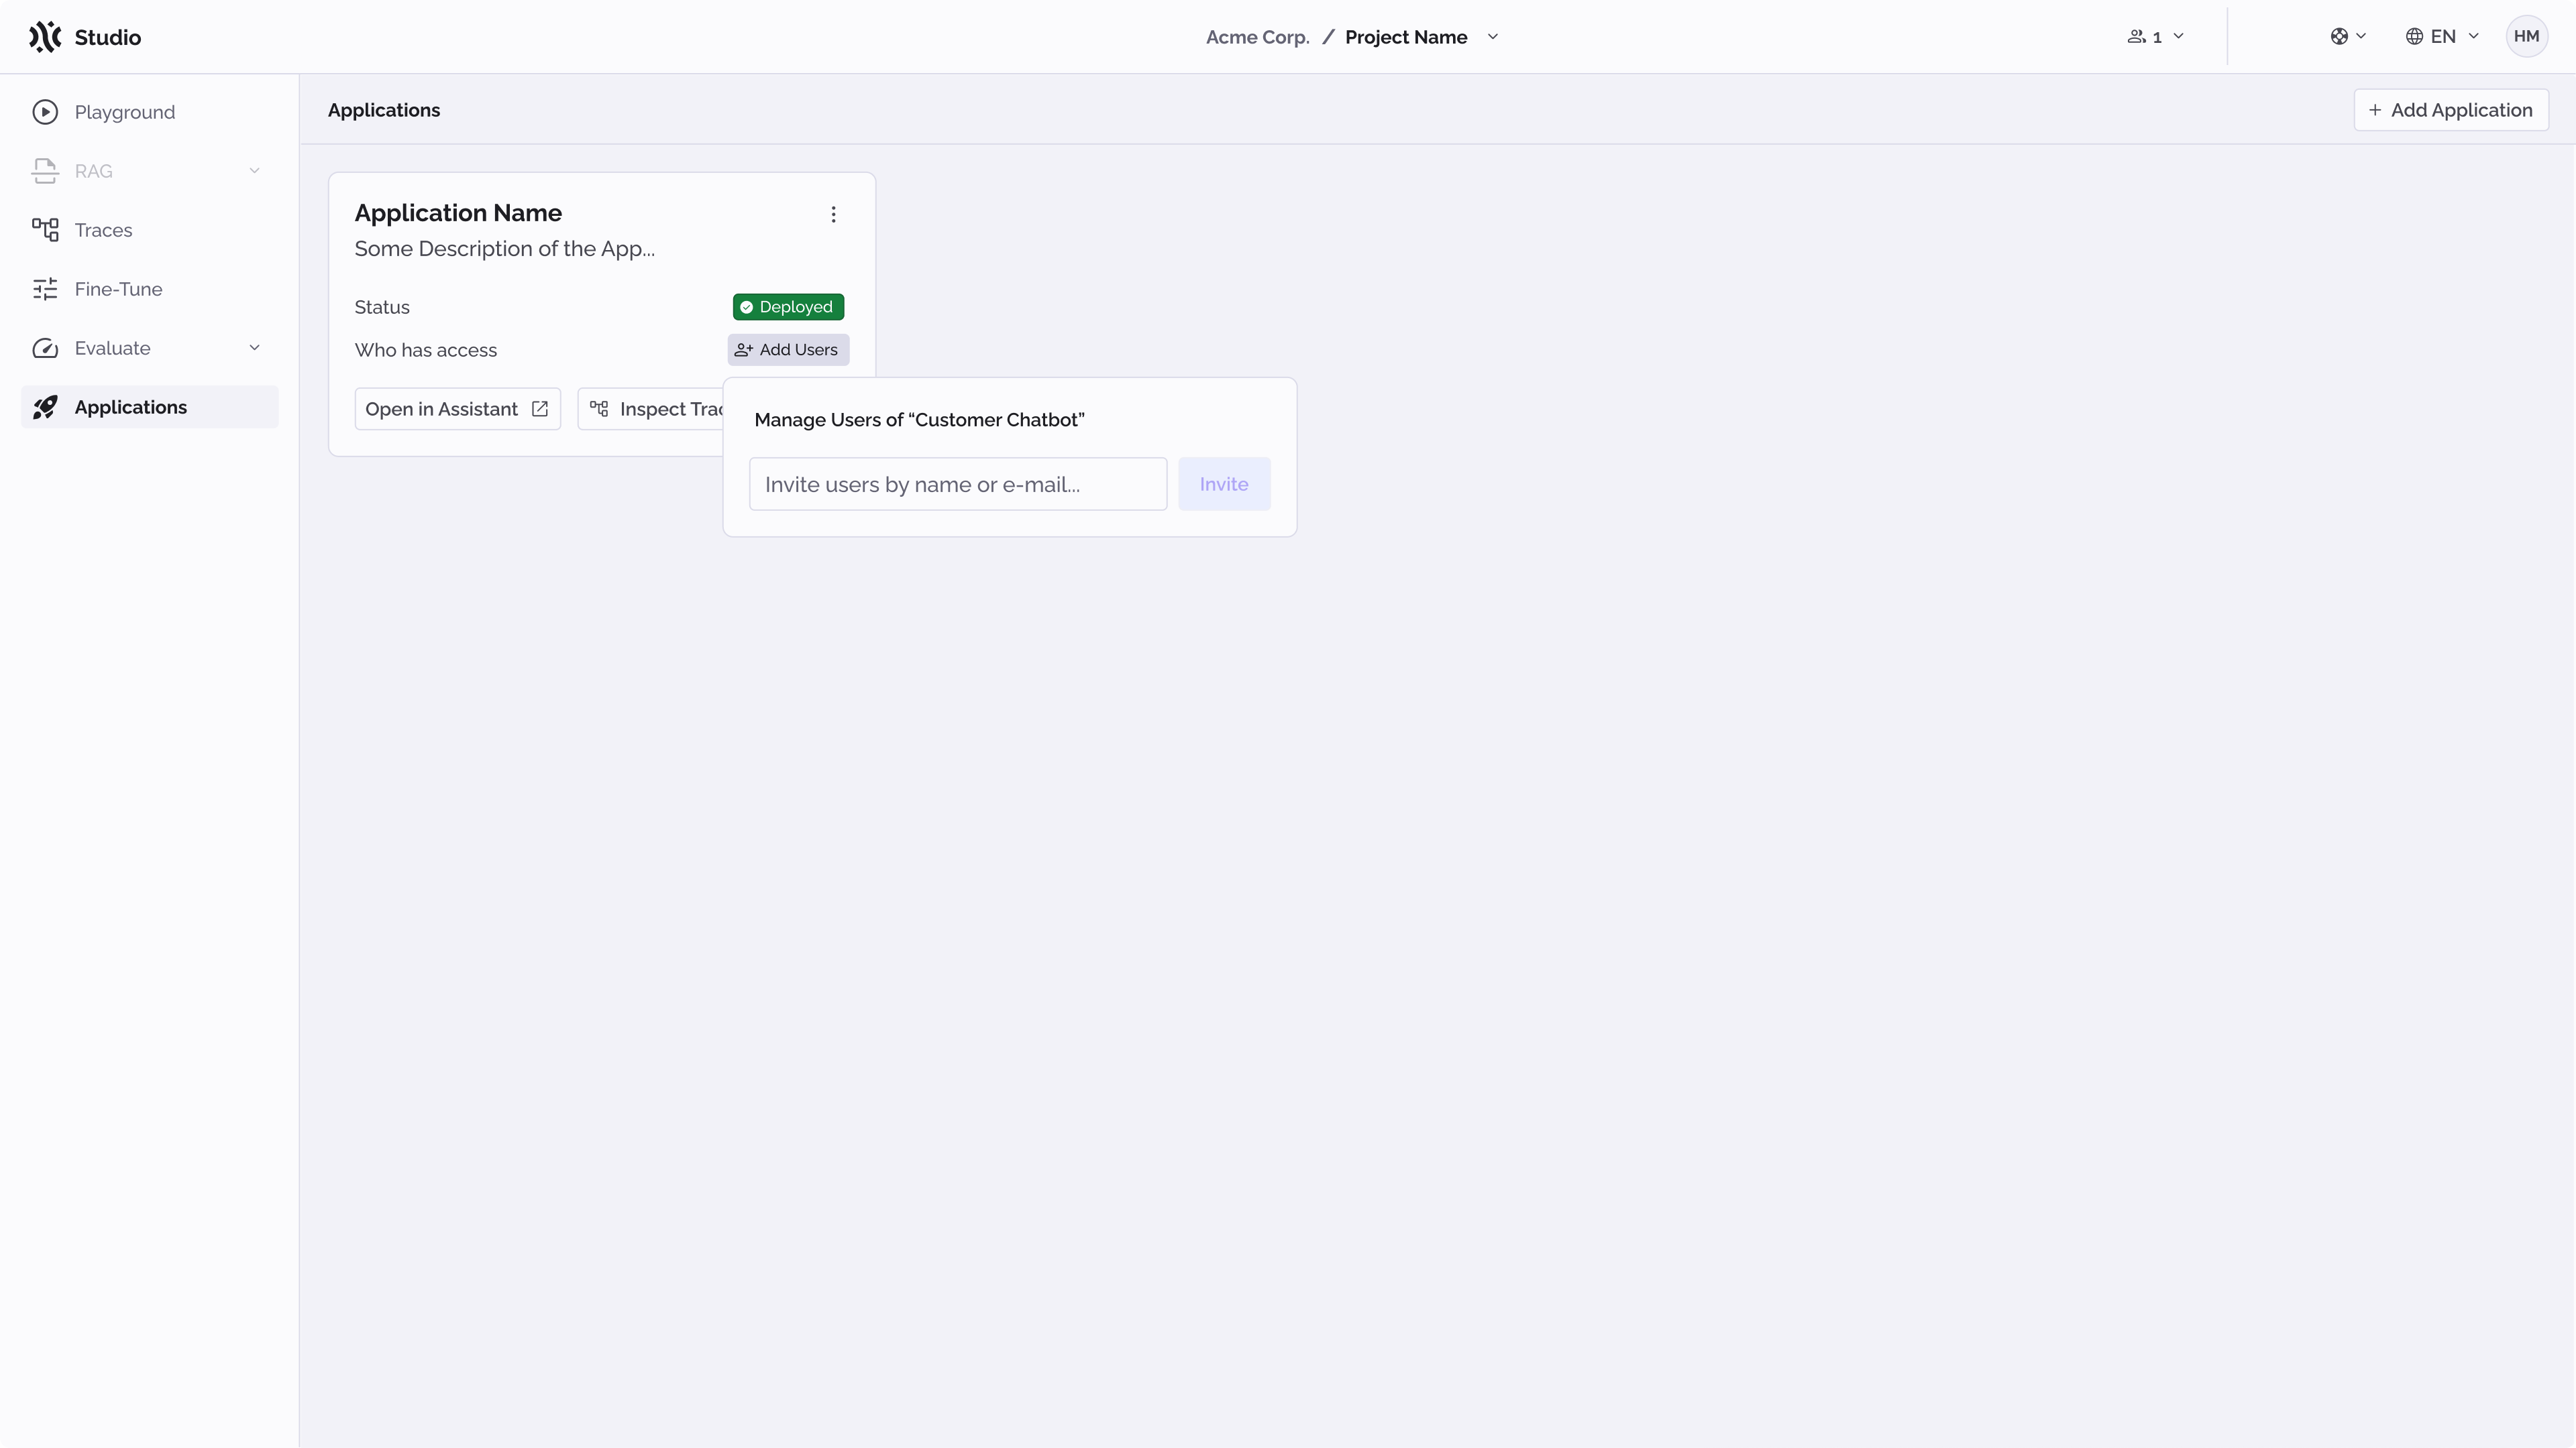Click the Applications rocket icon
2576x1448 pixels.
(x=46, y=407)
